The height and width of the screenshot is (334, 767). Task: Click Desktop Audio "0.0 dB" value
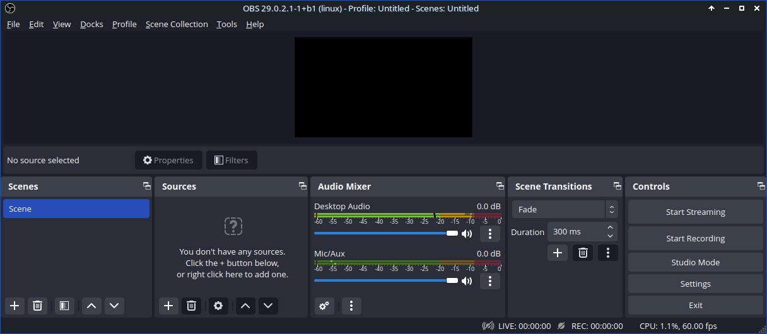pyautogui.click(x=488, y=206)
